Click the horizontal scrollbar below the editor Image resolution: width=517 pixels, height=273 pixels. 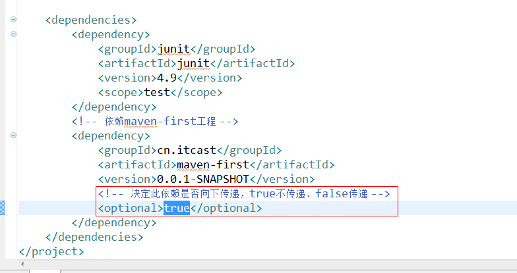click(x=264, y=266)
